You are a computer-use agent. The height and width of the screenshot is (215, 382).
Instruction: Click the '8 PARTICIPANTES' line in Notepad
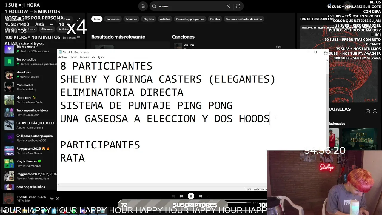click(x=106, y=66)
